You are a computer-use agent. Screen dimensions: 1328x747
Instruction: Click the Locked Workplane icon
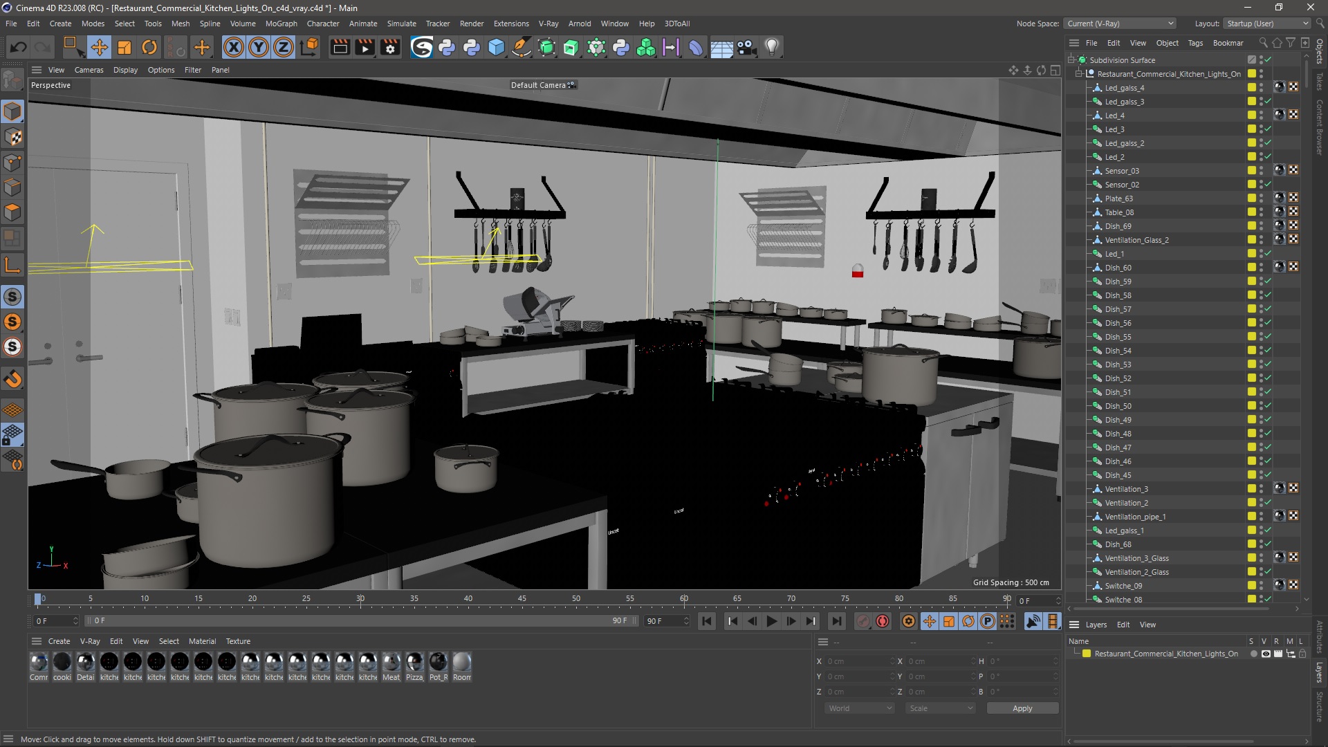[12, 435]
